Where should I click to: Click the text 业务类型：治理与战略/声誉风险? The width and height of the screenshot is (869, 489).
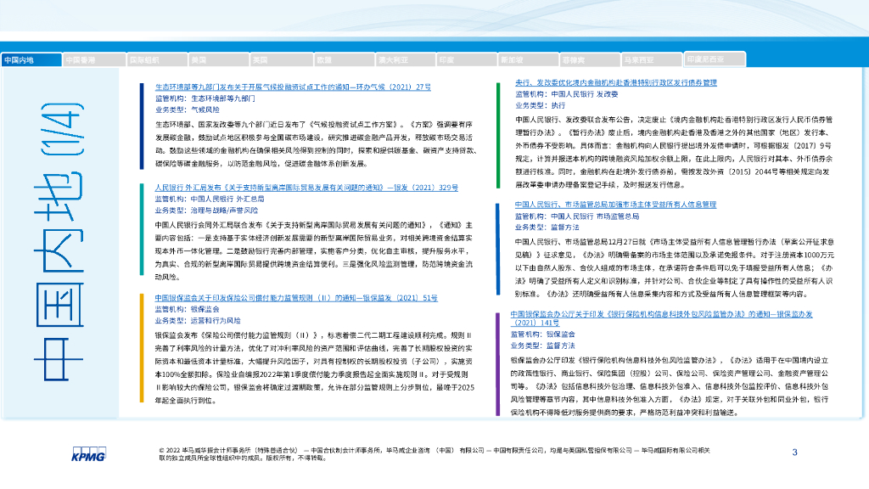[x=206, y=211]
